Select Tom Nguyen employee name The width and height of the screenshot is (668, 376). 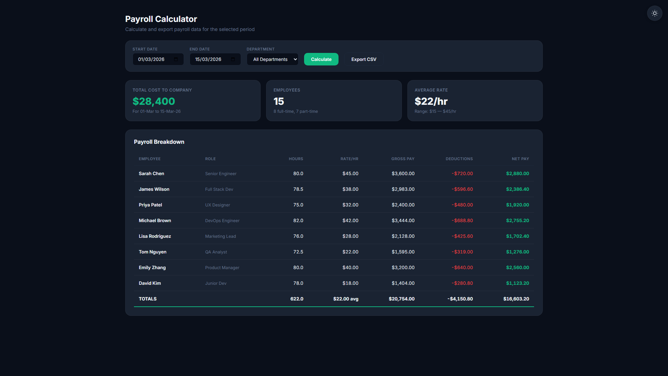(x=152, y=252)
